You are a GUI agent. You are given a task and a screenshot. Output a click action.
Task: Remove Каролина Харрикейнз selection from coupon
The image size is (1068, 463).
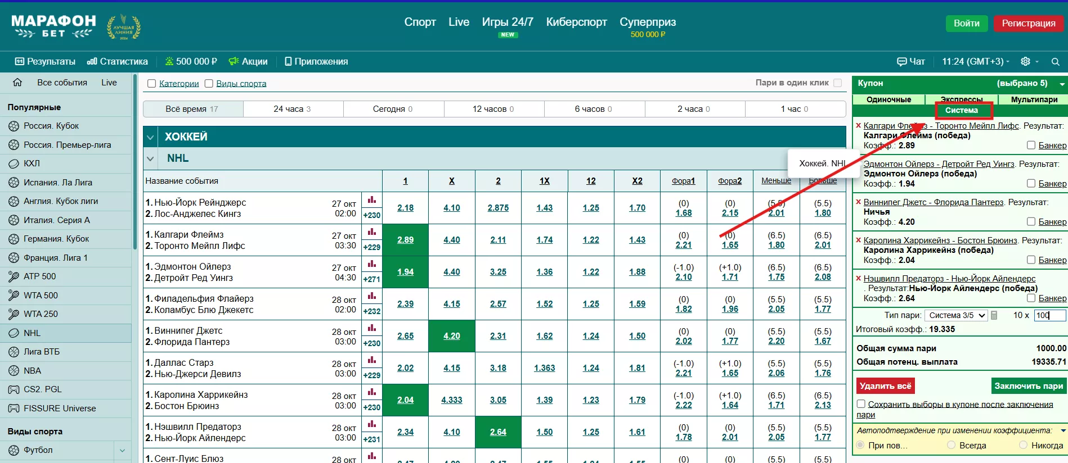(x=858, y=240)
